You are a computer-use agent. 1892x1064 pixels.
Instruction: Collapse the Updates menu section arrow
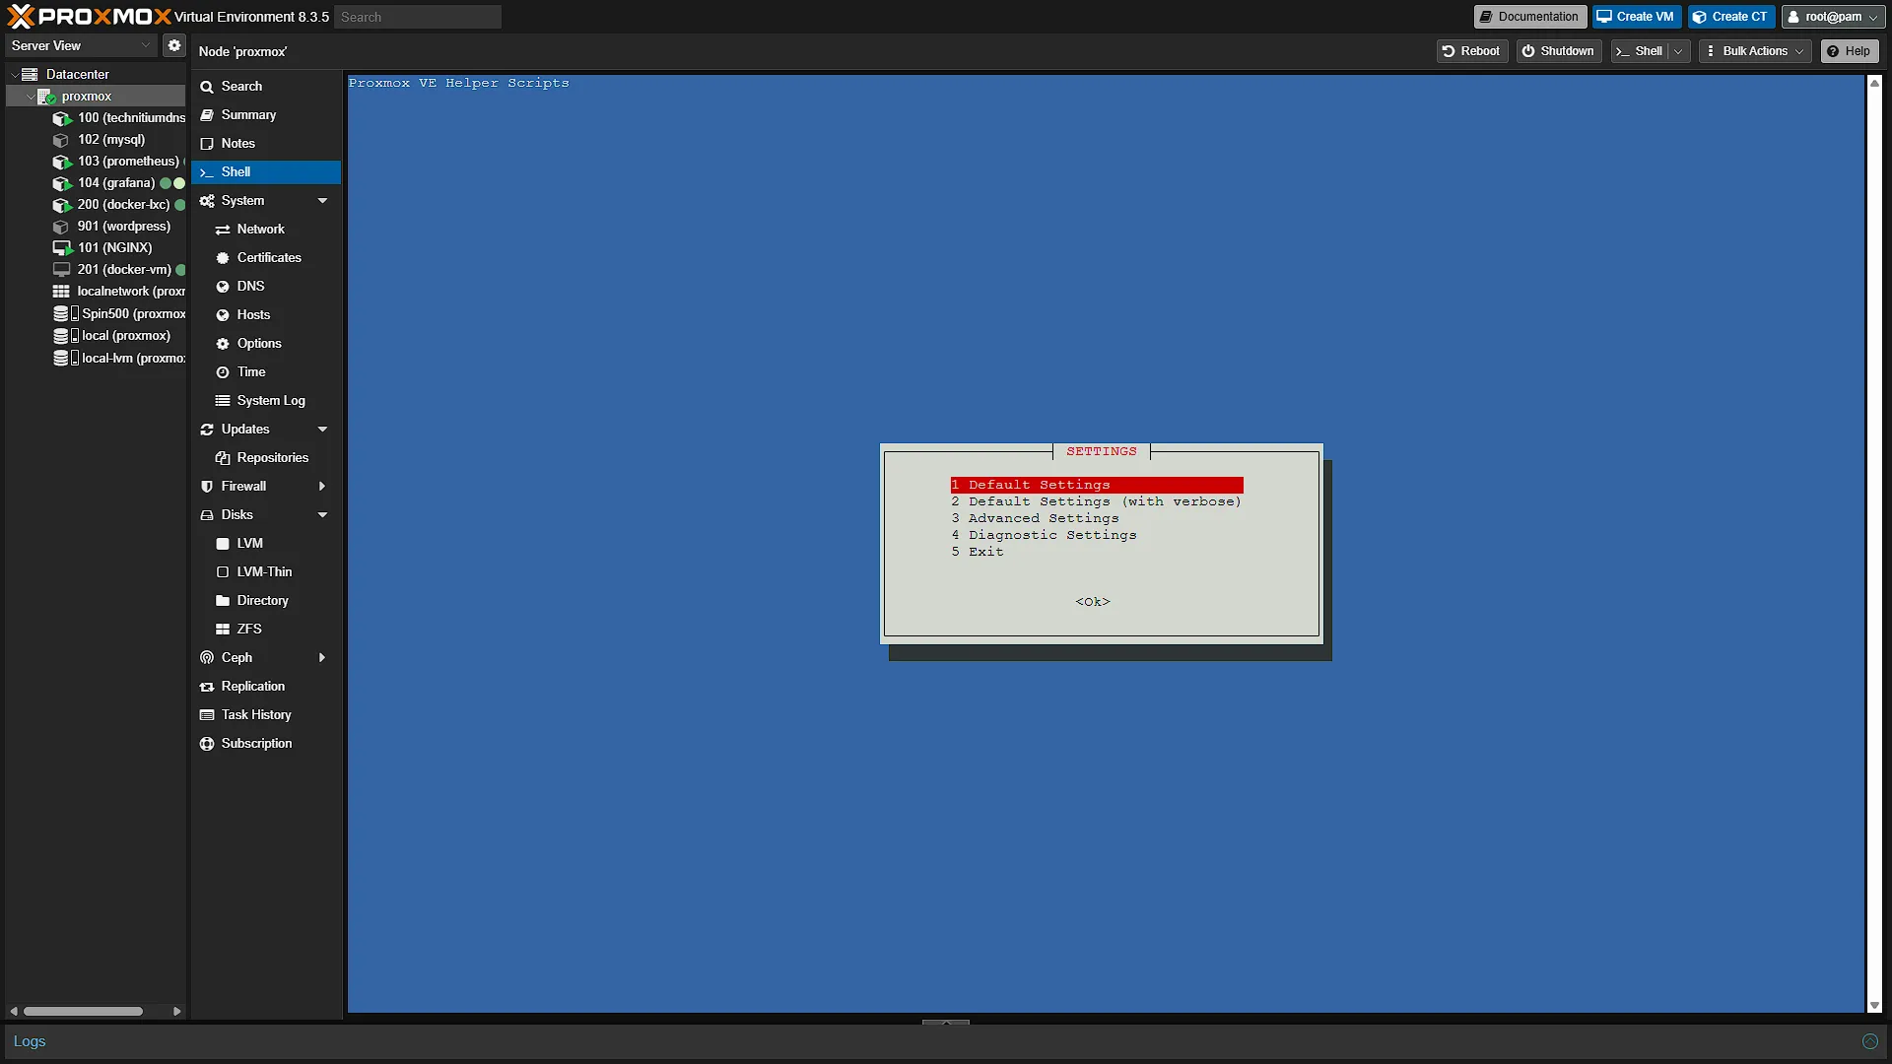click(x=322, y=430)
